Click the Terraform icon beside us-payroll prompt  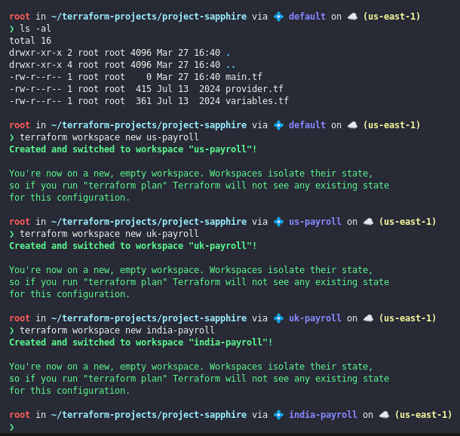click(x=278, y=222)
